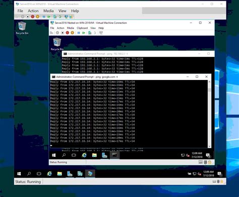Click volume tray icon on outer VM taskbar
The height and width of the screenshot is (197, 239).
point(199,174)
